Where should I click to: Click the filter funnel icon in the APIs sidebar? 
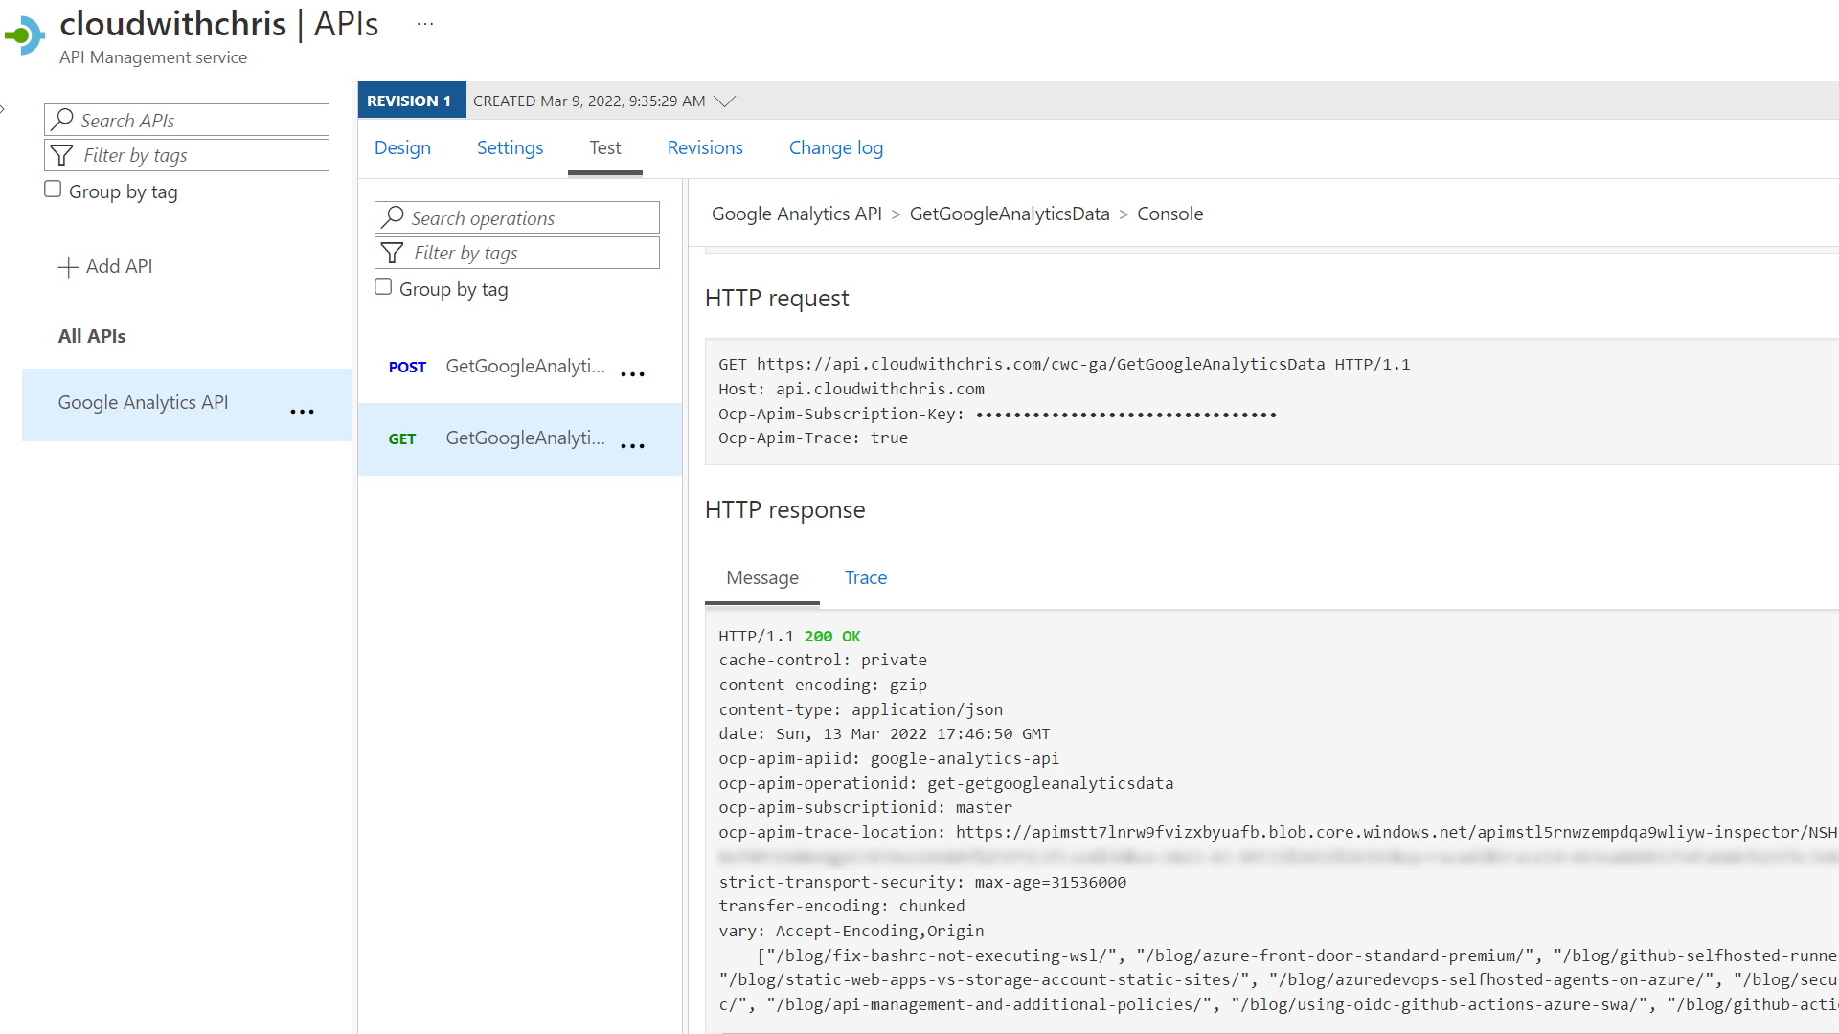62,154
